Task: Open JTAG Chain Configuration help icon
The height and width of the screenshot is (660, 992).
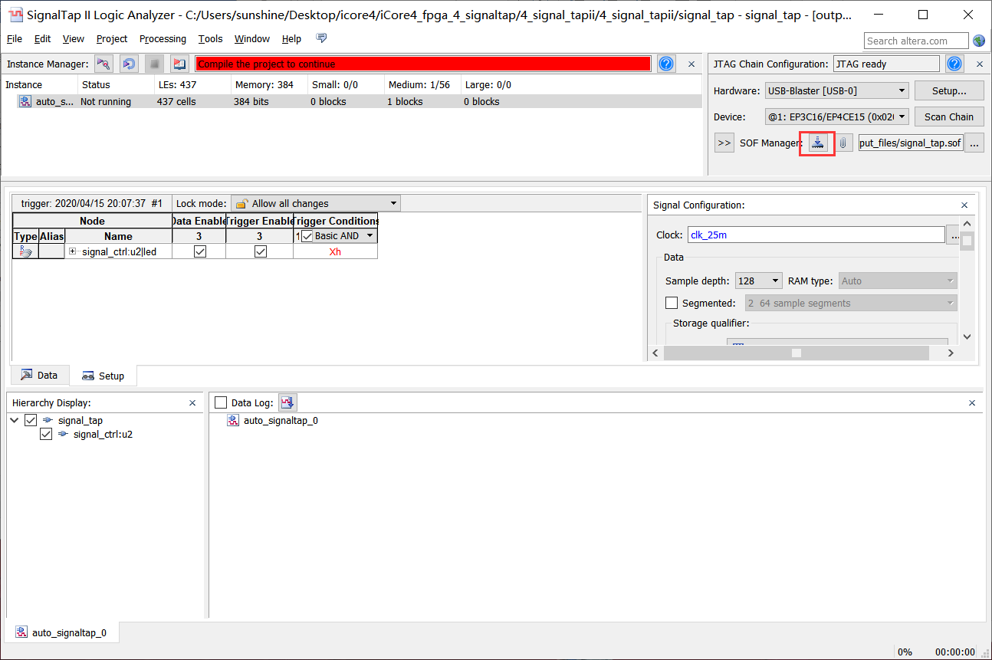Action: 954,64
